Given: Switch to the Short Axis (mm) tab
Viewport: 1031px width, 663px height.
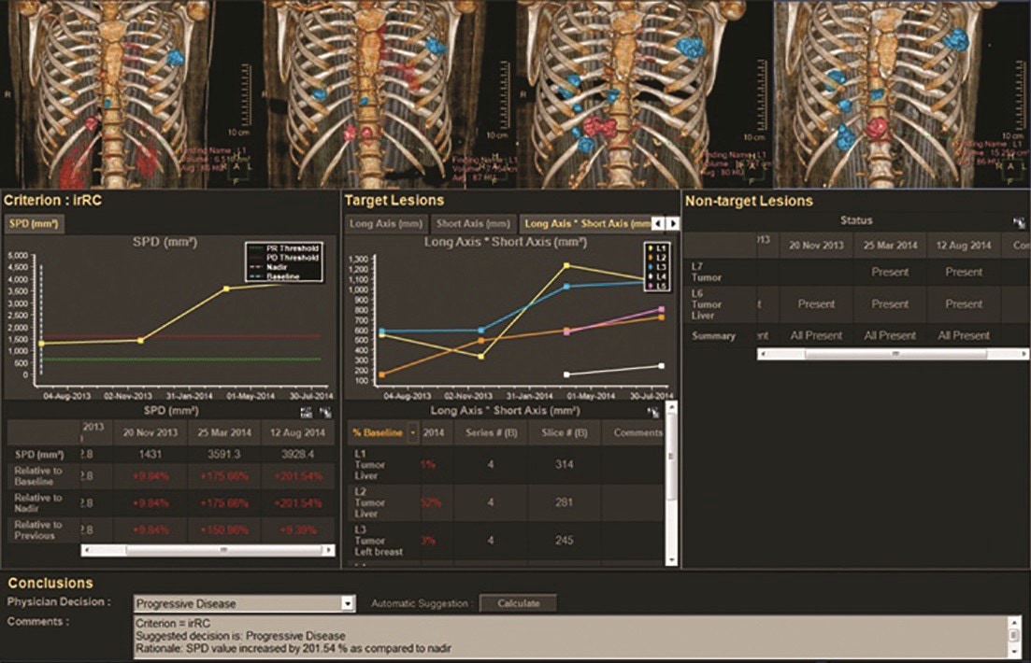Looking at the screenshot, I should click(x=473, y=224).
